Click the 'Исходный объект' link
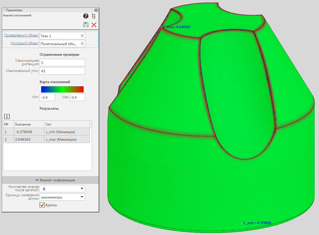Image resolution: width=319 pixels, height=235 pixels. pos(25,43)
